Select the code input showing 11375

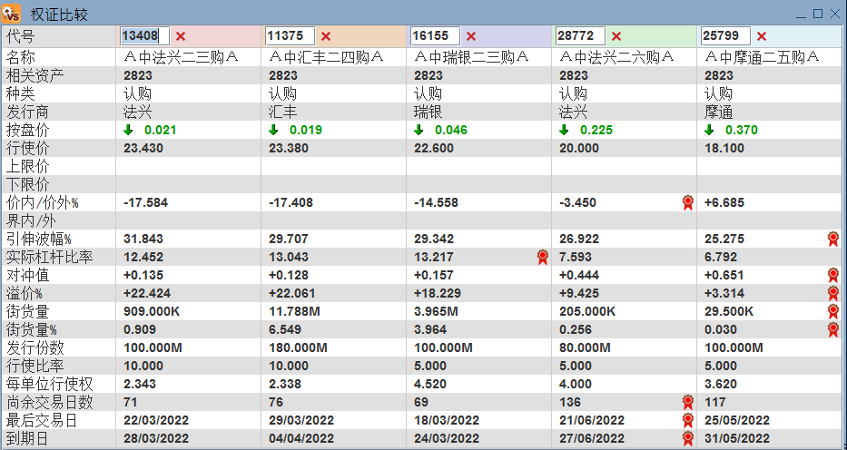pyautogui.click(x=291, y=36)
